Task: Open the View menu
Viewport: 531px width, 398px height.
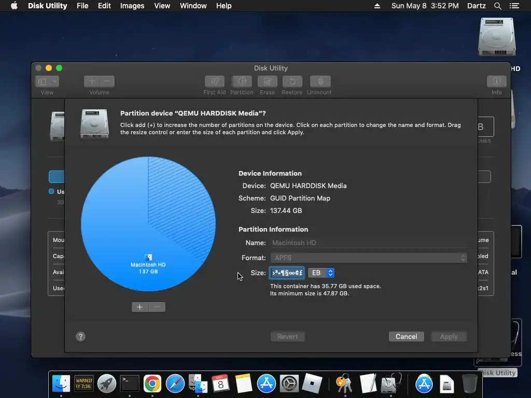Action: [x=162, y=6]
